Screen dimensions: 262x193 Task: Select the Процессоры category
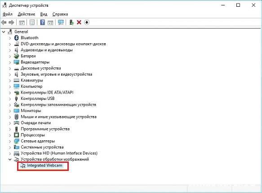coord(33,135)
